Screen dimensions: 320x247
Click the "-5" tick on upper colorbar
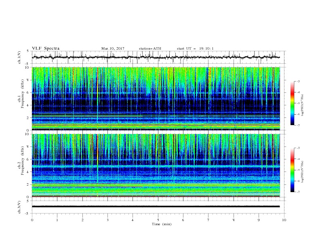click(x=298, y=103)
